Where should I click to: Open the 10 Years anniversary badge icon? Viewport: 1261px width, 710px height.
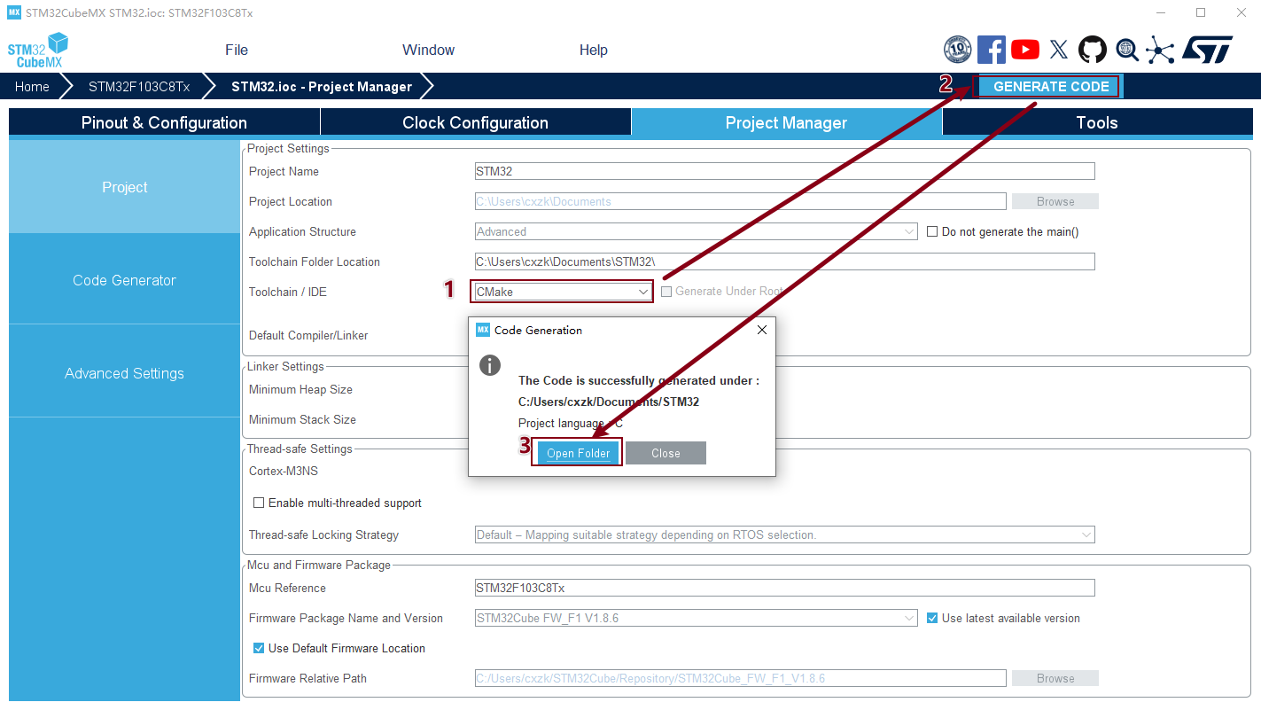tap(957, 50)
